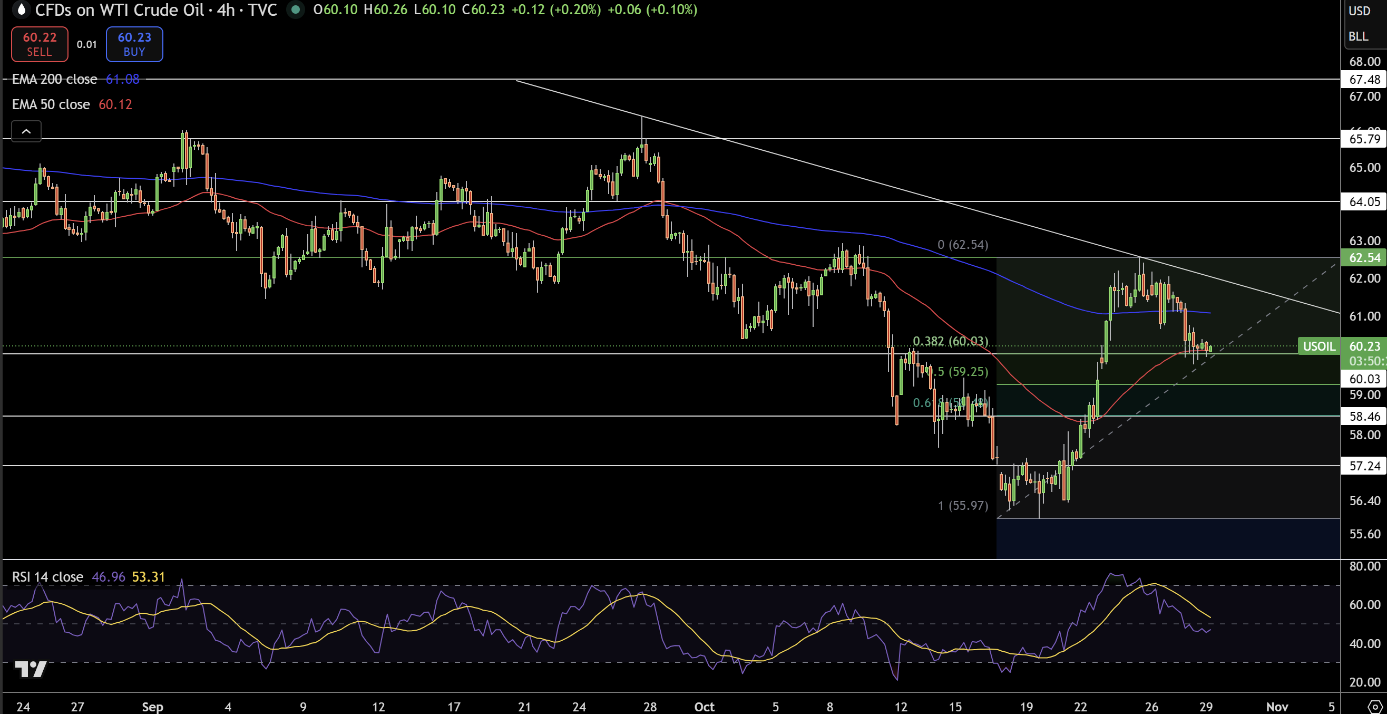The height and width of the screenshot is (714, 1387).
Task: Click the green USOIL price label
Action: pyautogui.click(x=1318, y=346)
